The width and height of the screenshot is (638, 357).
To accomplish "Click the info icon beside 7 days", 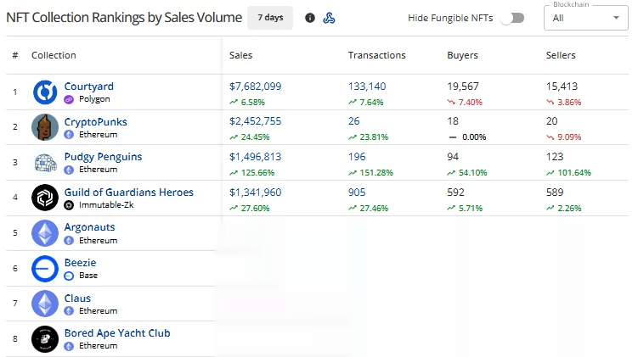I will tap(309, 18).
